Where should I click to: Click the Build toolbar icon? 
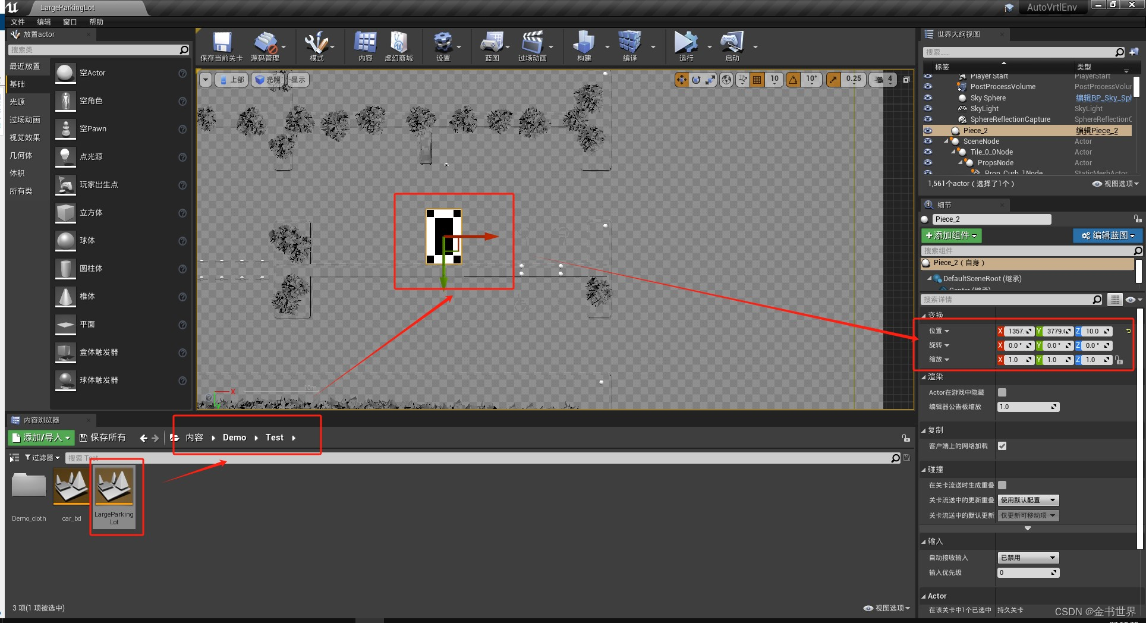click(x=584, y=43)
